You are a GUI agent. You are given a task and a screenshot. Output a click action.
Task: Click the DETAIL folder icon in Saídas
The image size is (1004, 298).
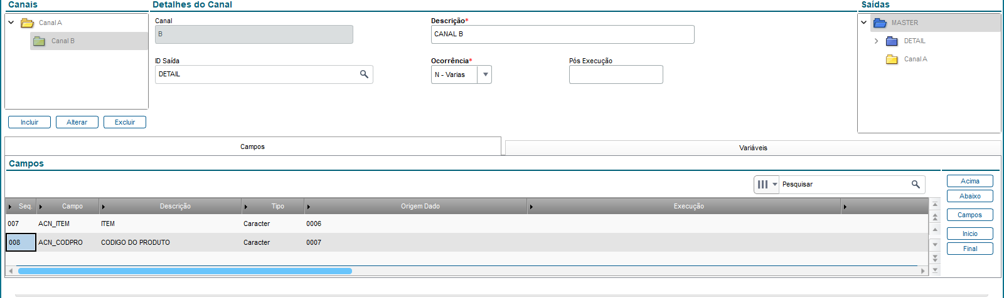(x=892, y=41)
